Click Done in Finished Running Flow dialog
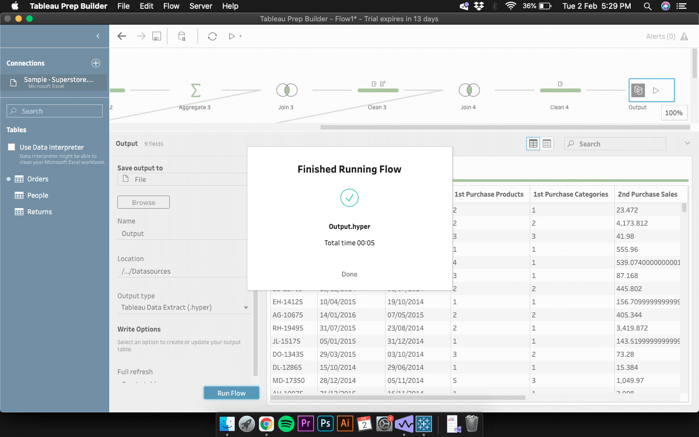 pyautogui.click(x=349, y=274)
